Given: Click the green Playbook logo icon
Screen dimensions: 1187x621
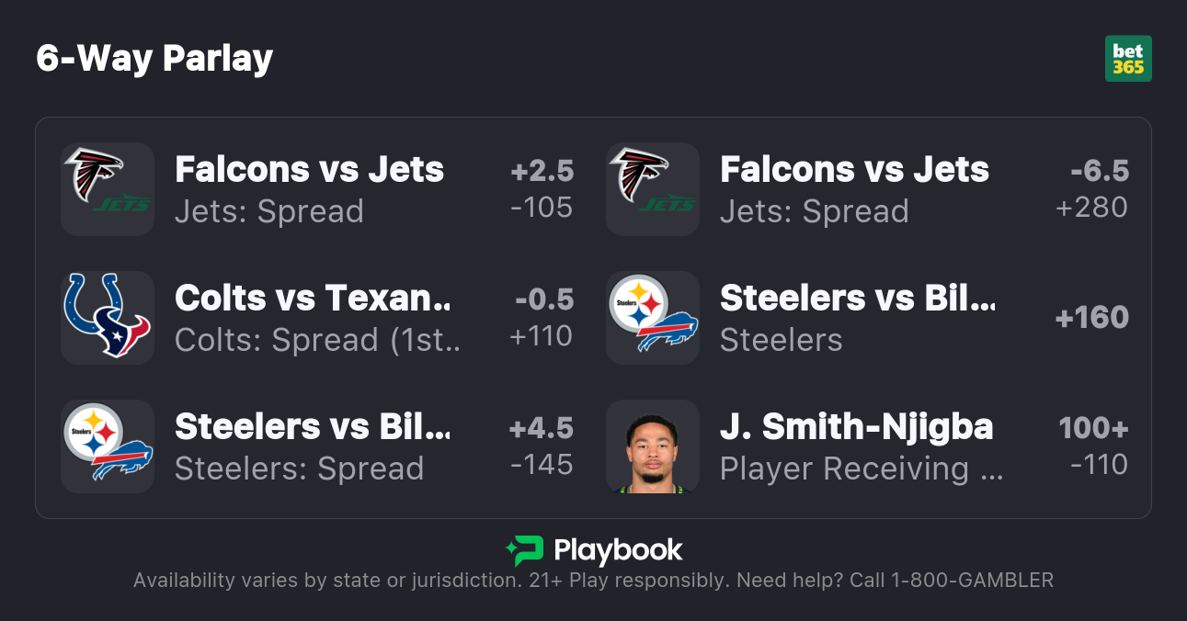Looking at the screenshot, I should point(525,551).
